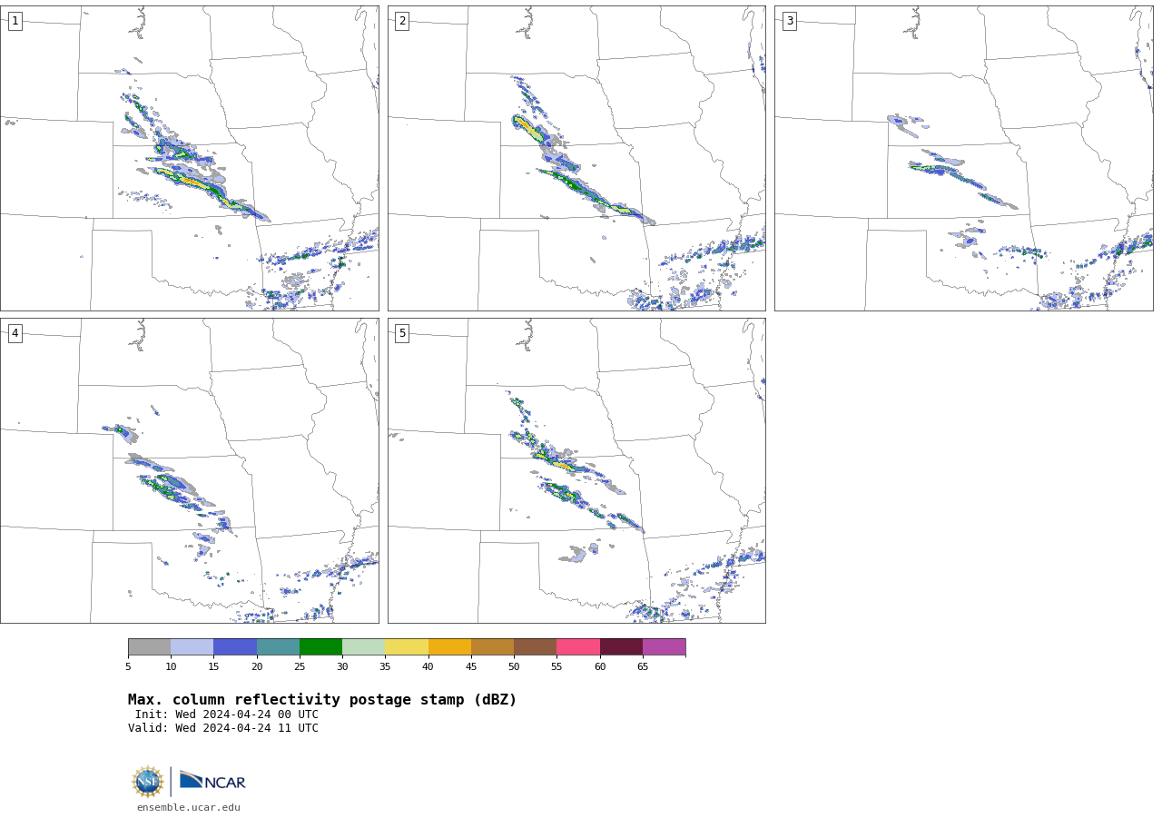Click the colorbar tick label 5
Viewport: 1162px width, 818px height.
[128, 667]
